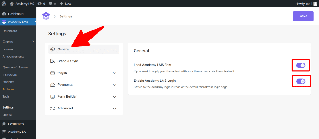
Task: Click the Brand & Style palette icon
Action: point(52,61)
